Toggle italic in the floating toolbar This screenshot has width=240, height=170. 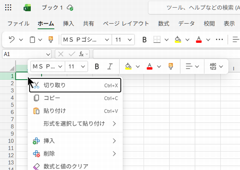110,66
